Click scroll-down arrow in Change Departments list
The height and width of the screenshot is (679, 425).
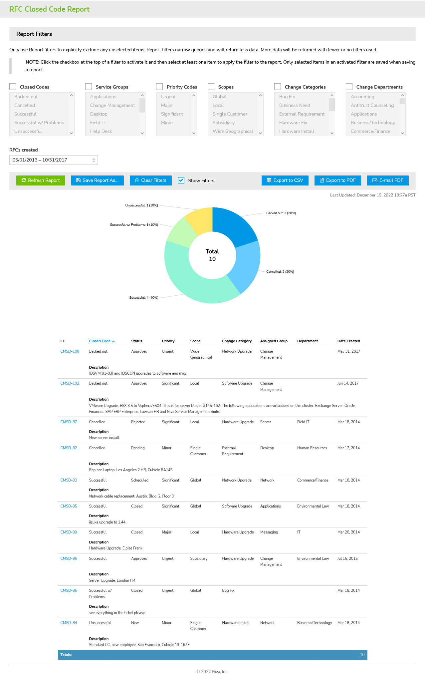(x=403, y=133)
